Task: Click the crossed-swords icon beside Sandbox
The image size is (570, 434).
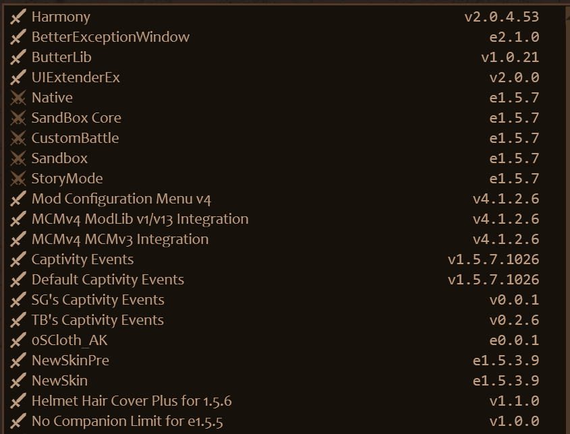Action: [18, 158]
